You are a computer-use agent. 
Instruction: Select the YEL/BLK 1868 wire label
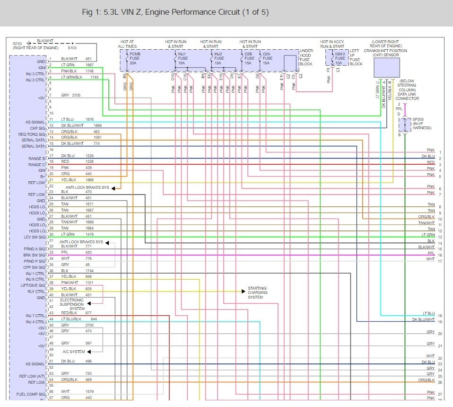pos(78,180)
